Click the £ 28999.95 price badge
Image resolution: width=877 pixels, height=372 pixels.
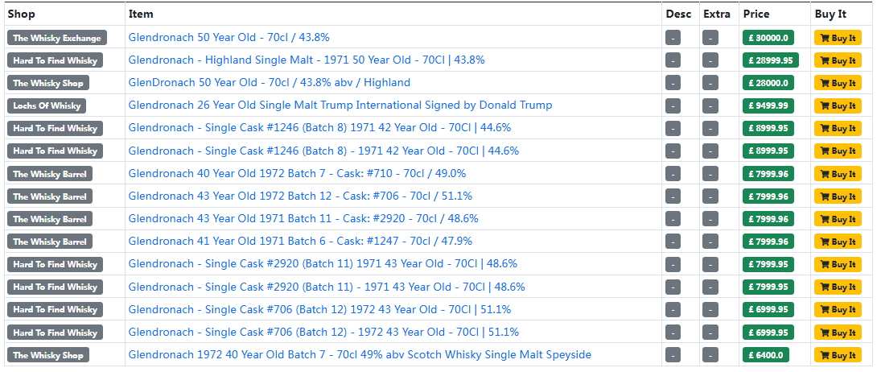tap(770, 60)
